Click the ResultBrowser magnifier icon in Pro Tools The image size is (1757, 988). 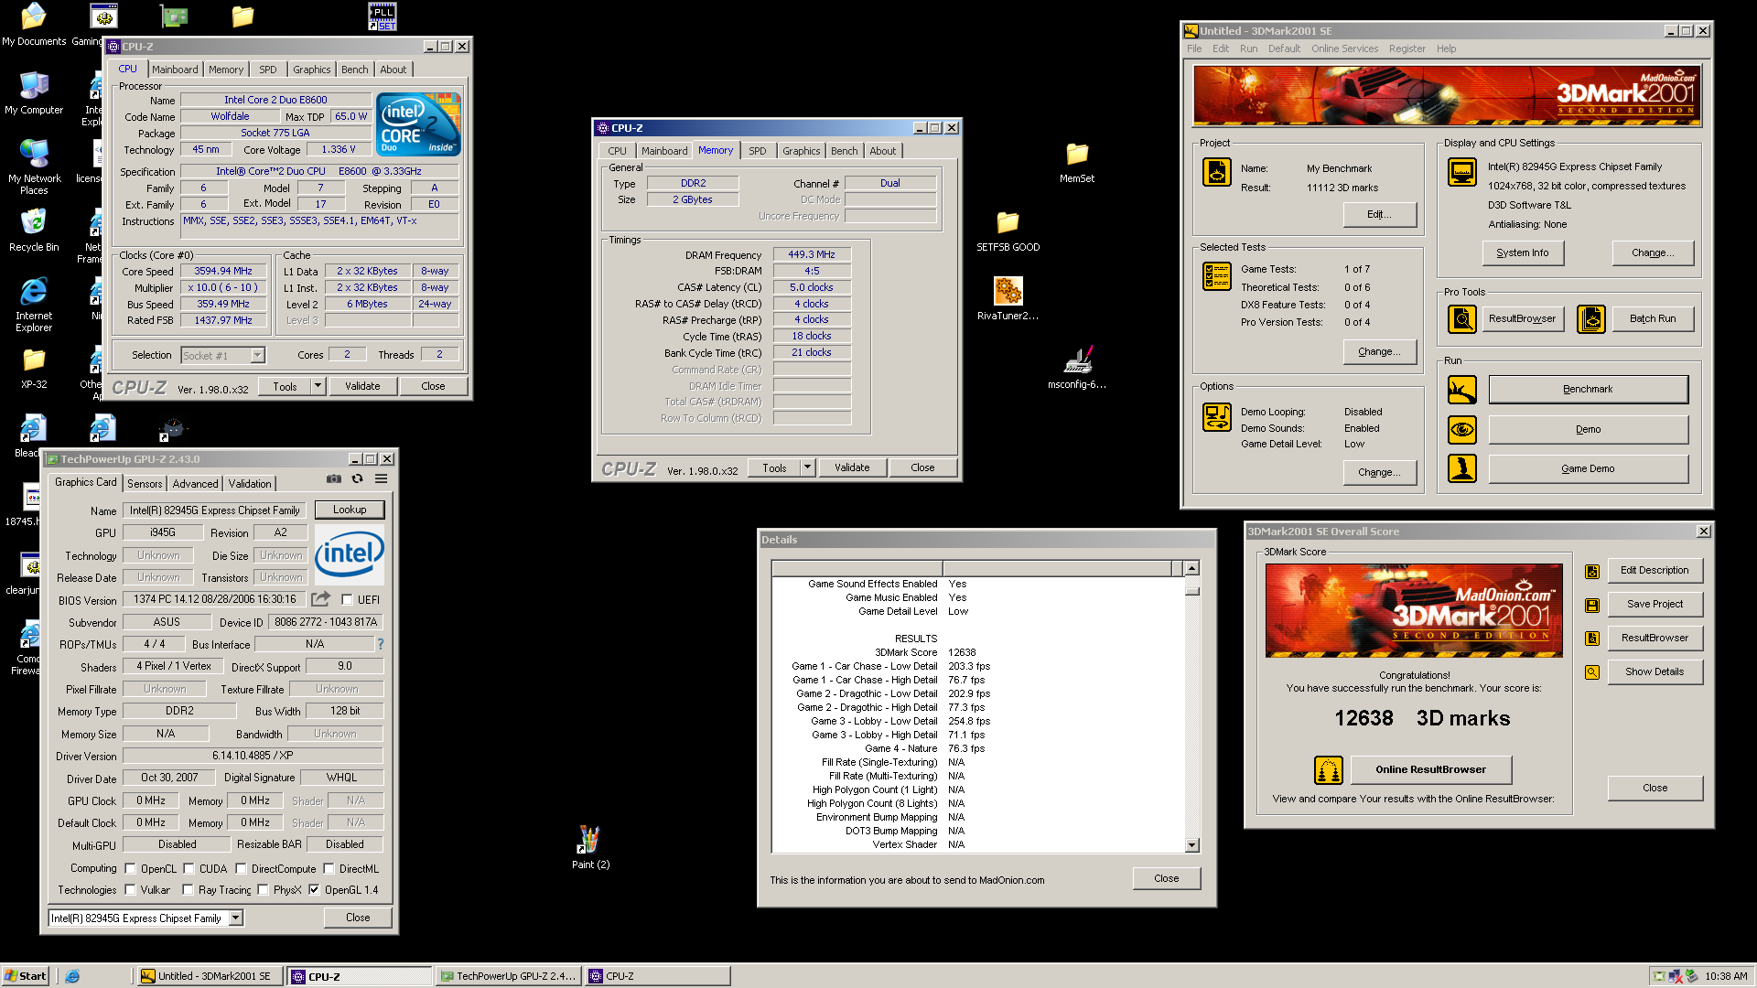pyautogui.click(x=1462, y=318)
